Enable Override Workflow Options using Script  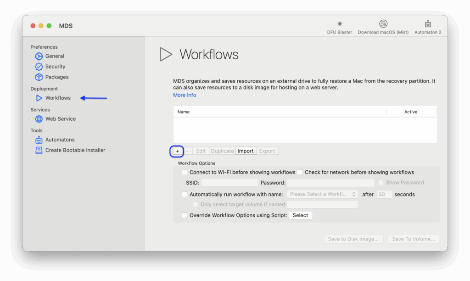(x=185, y=215)
